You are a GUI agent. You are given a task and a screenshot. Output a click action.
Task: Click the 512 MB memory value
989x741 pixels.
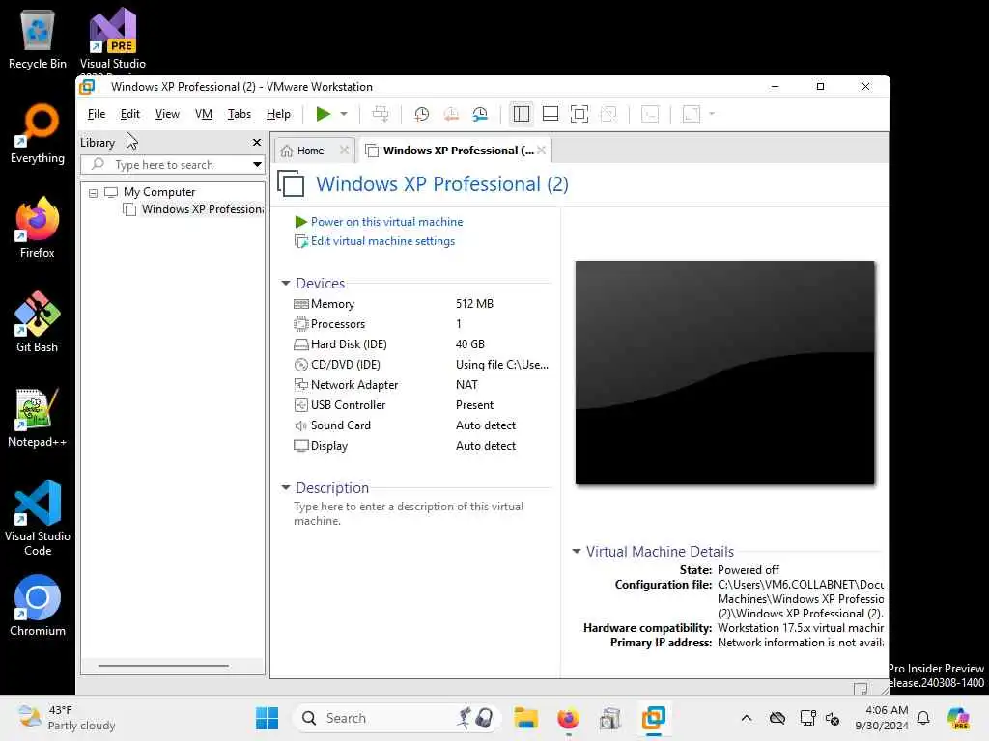[474, 304]
